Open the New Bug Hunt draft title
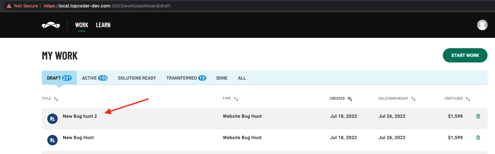Viewport: 495px width, 154px height. pyautogui.click(x=78, y=137)
